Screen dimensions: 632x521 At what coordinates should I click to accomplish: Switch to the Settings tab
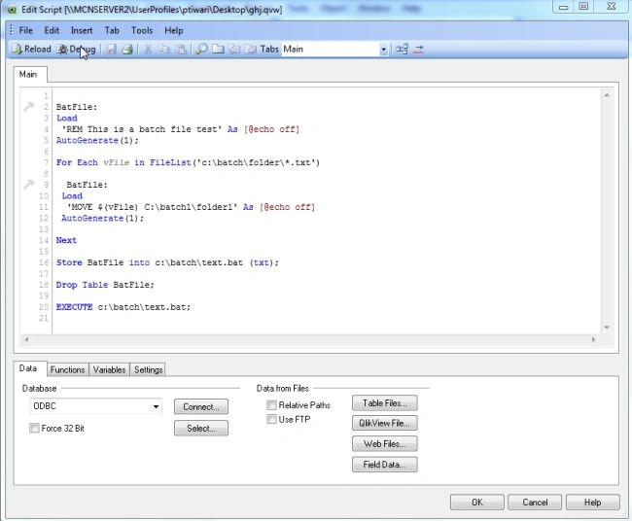point(149,369)
